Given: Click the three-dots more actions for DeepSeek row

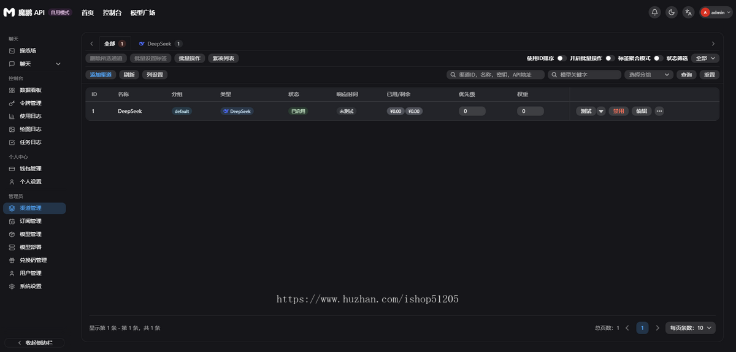Looking at the screenshot, I should (x=659, y=111).
